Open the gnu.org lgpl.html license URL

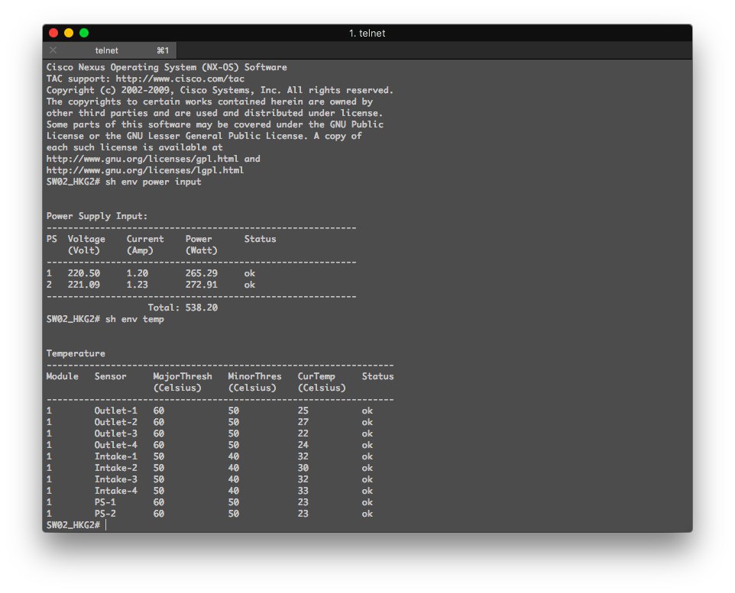[145, 170]
